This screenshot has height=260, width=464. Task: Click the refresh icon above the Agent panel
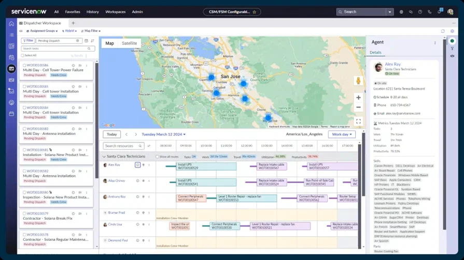443,31
